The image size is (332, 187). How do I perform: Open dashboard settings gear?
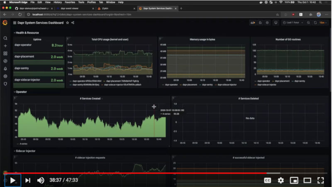[x=267, y=23]
